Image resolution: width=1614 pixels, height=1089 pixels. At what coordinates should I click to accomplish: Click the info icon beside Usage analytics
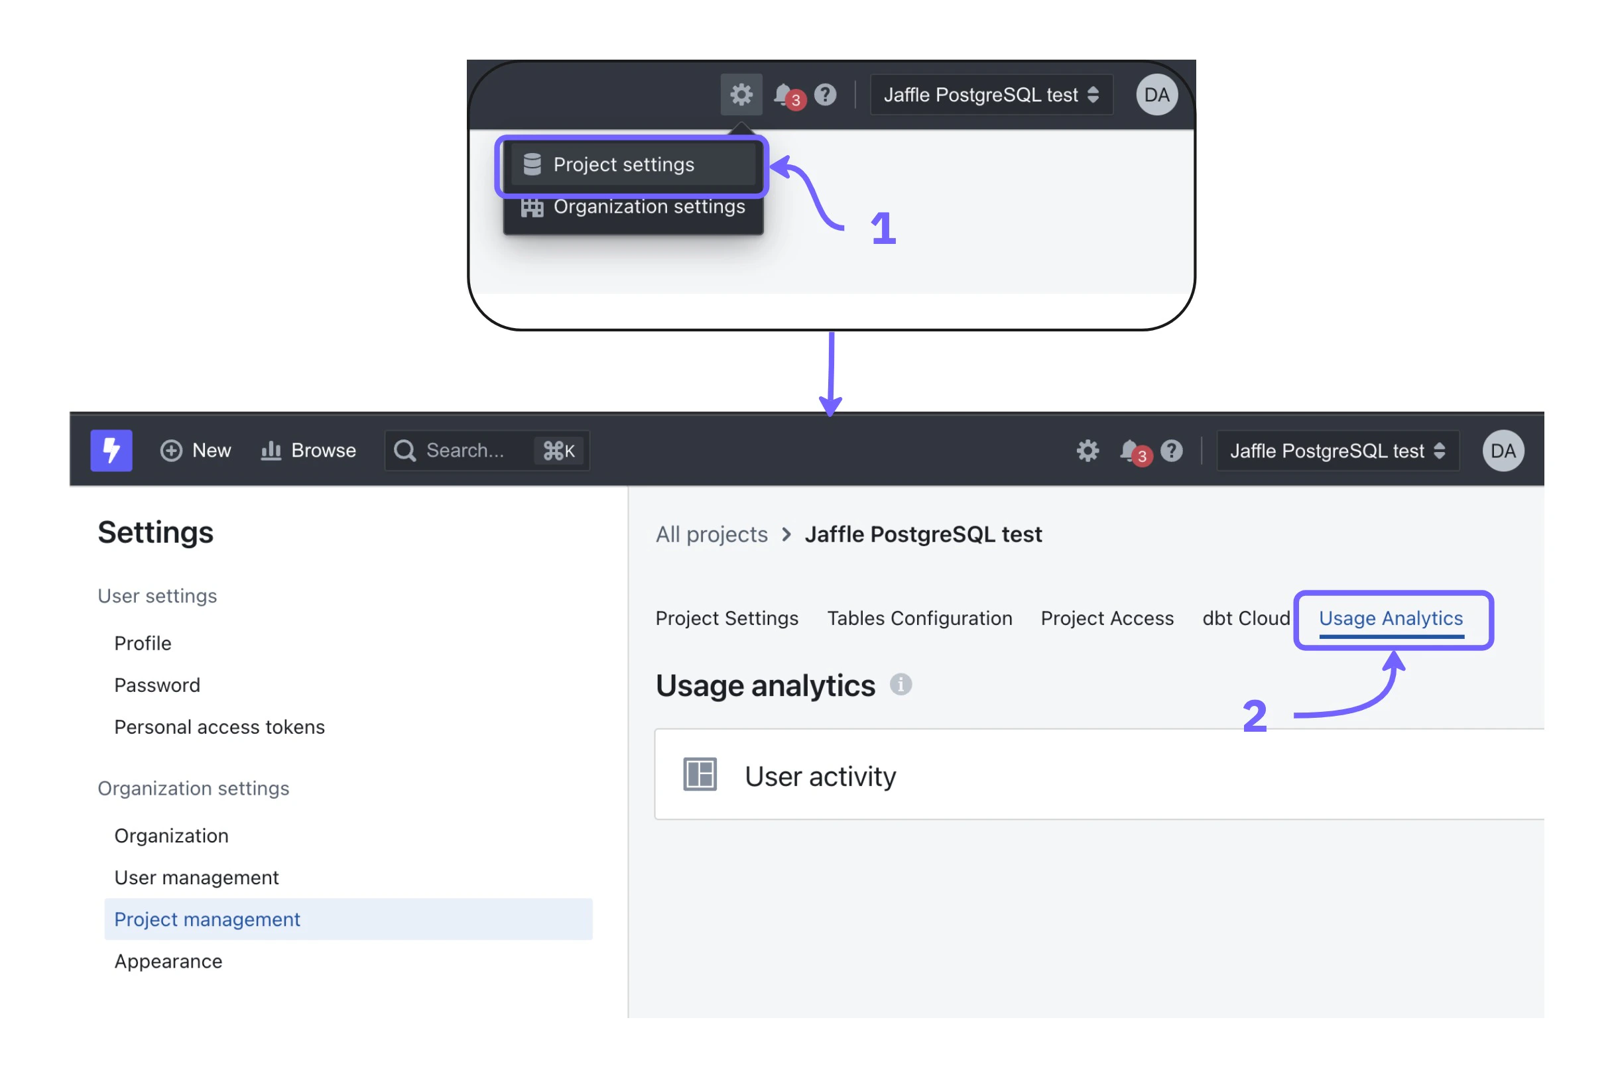(x=900, y=685)
